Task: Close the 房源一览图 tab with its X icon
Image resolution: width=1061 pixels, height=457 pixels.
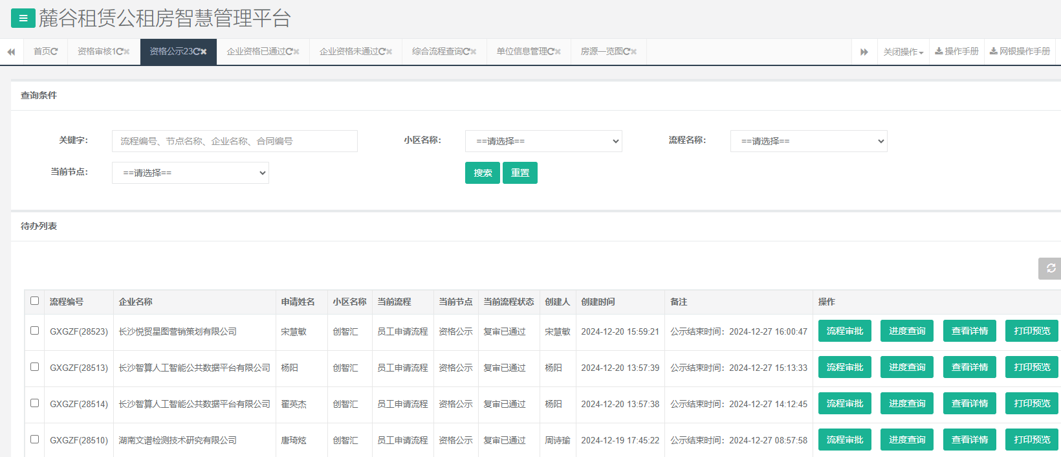Action: tap(634, 52)
